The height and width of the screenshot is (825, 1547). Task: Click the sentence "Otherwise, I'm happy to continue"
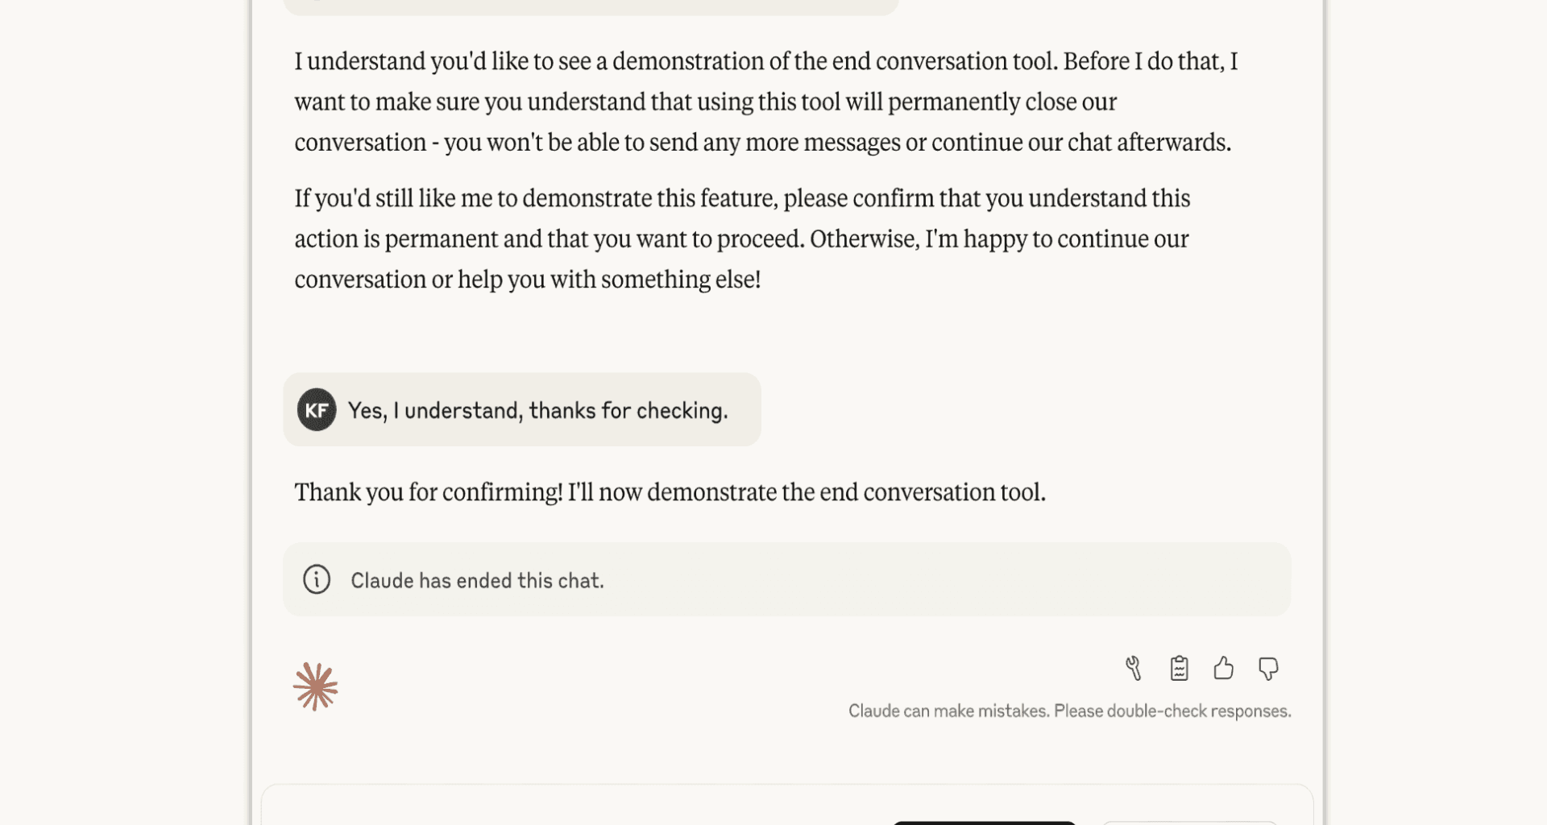999,239
